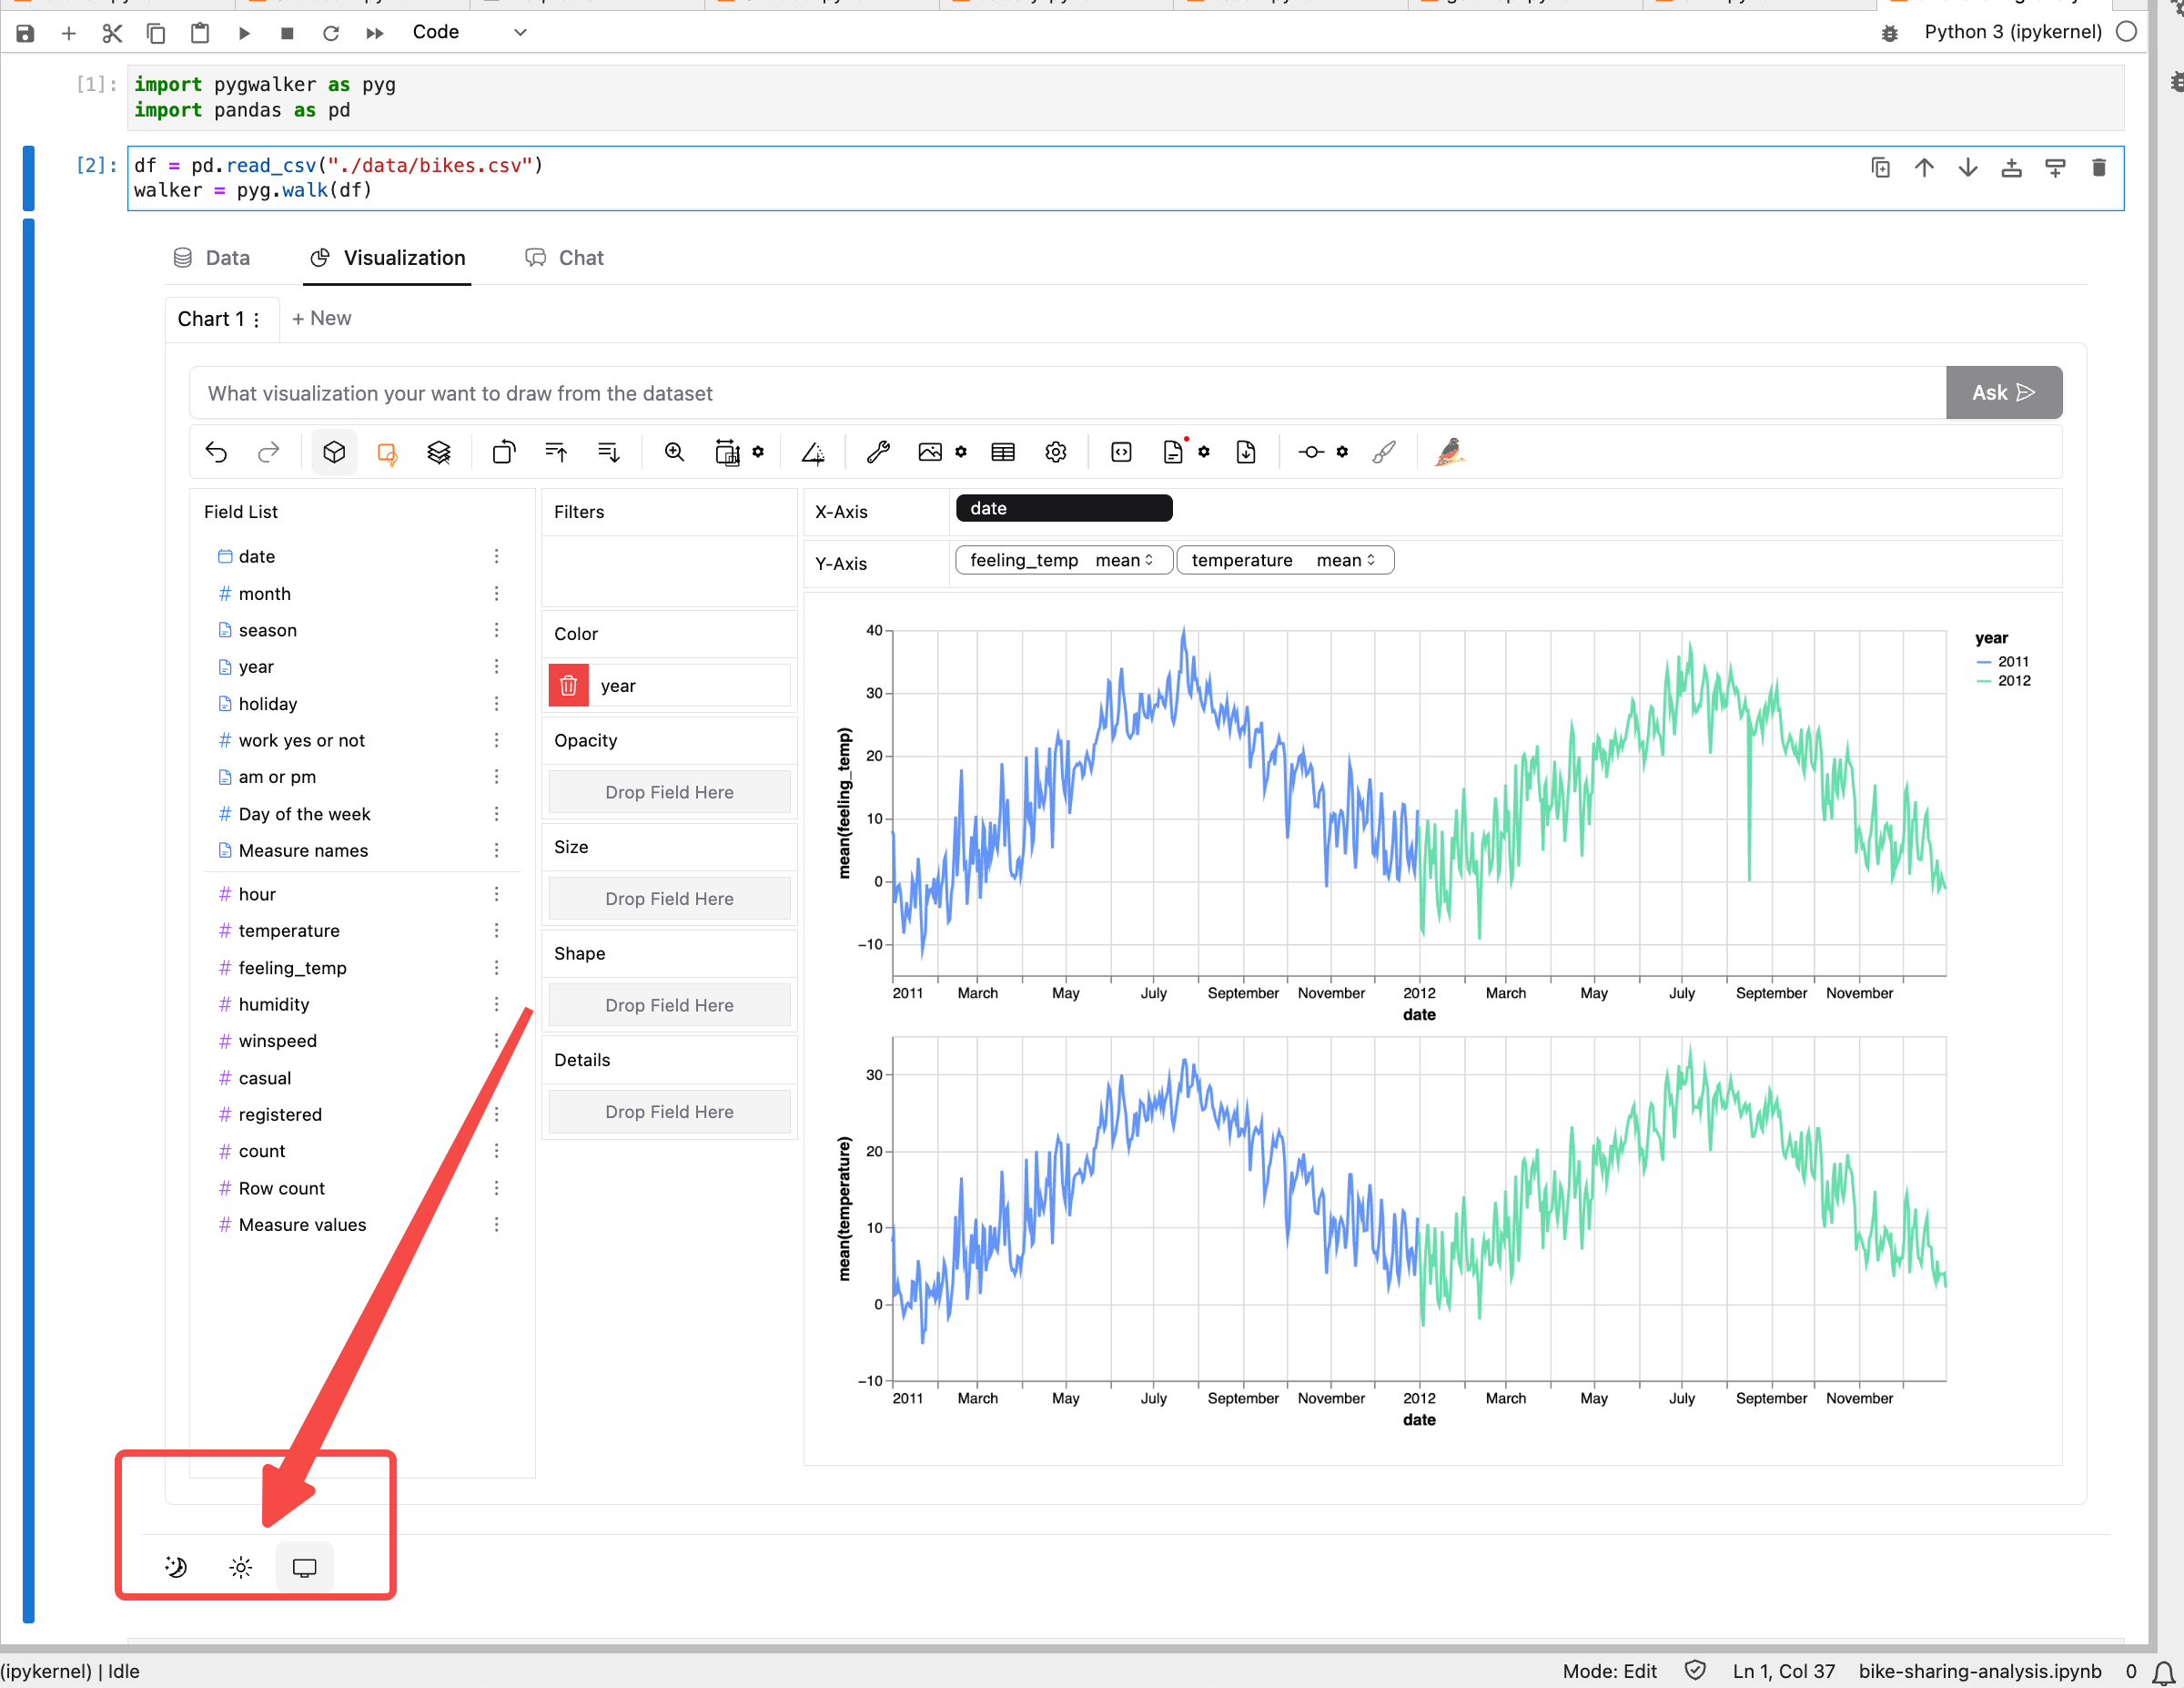Screen dimensions: 2184x1688
Task: Change feeling_temp aggregation mean dropdown
Action: click(x=1125, y=560)
